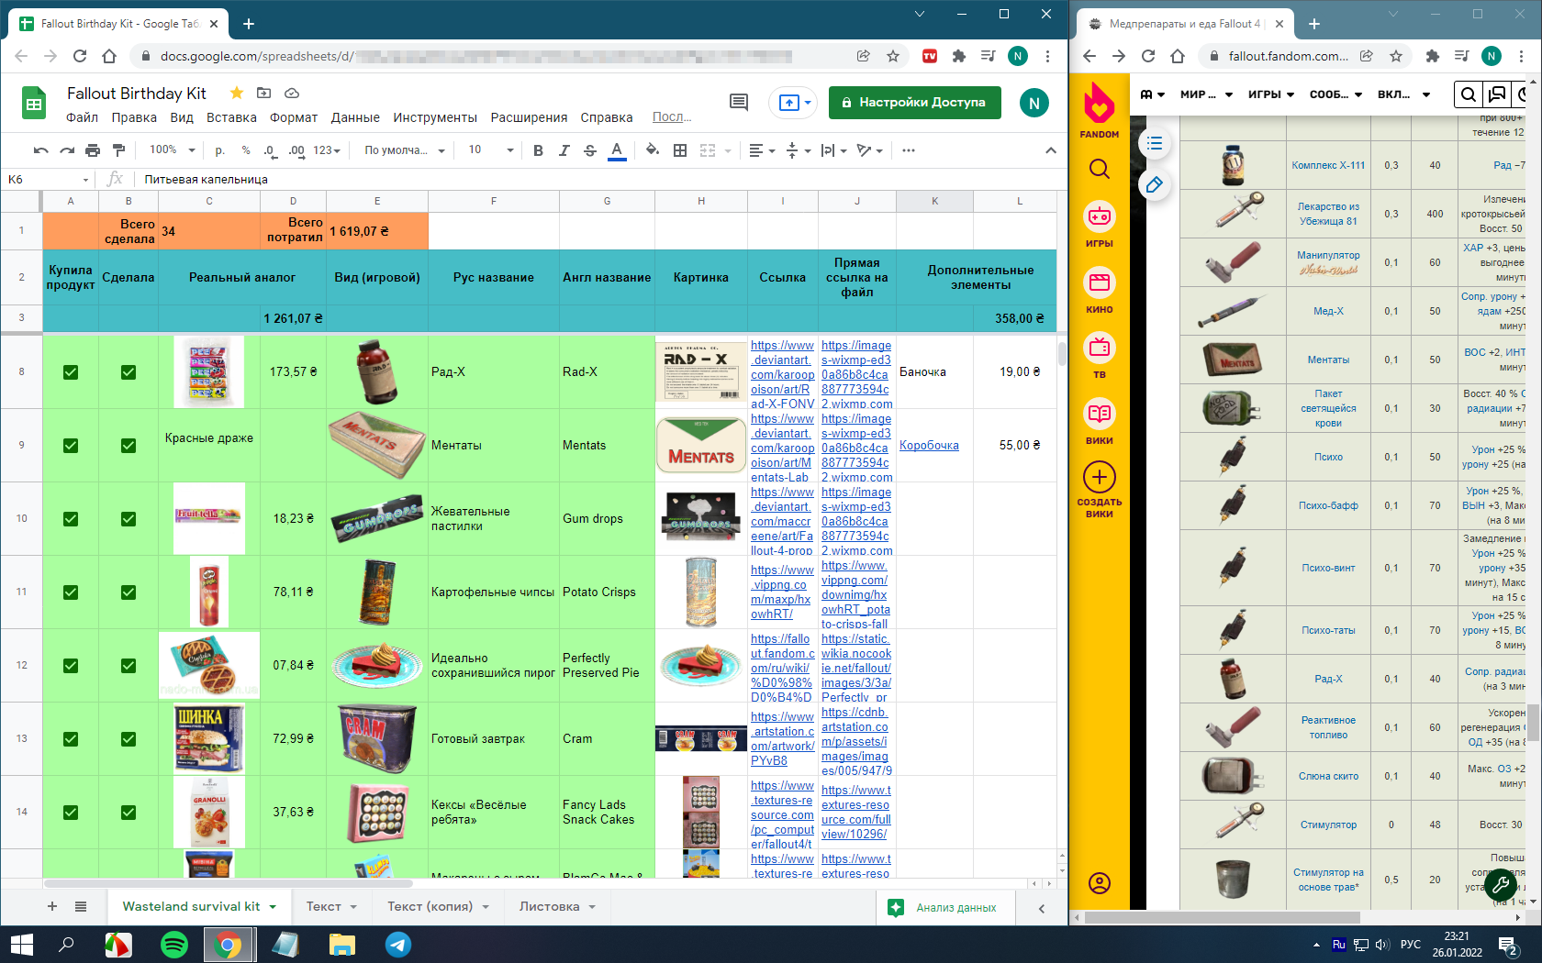Uncheck Купила продукт for Рад-Х row
The height and width of the screenshot is (963, 1542).
71,372
